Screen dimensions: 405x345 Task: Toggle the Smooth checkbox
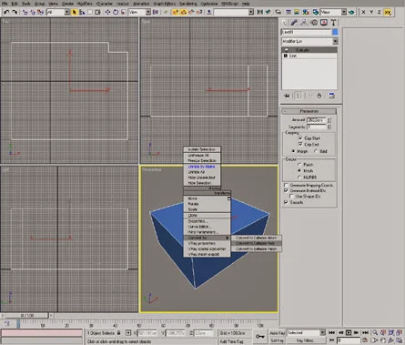coord(286,202)
